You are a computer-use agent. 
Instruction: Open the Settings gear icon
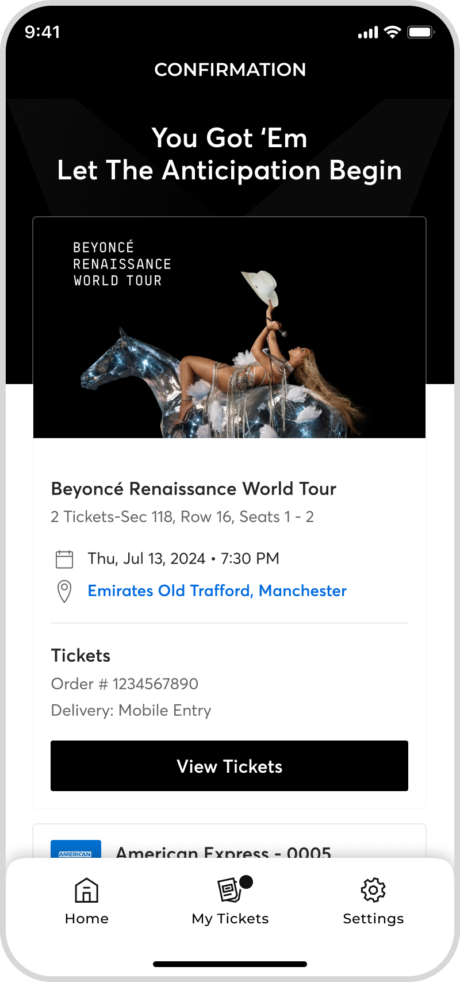[x=373, y=890]
